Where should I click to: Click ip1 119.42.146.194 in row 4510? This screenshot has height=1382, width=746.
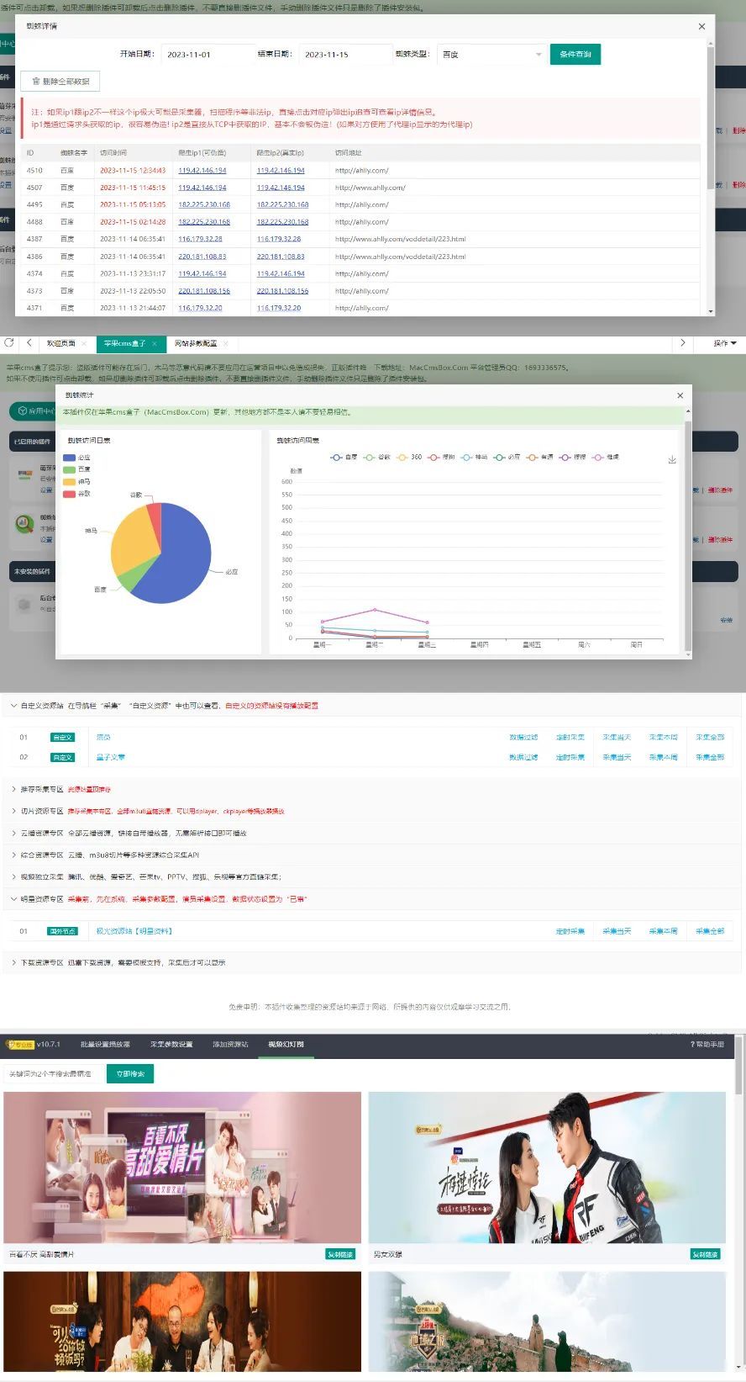(x=202, y=171)
